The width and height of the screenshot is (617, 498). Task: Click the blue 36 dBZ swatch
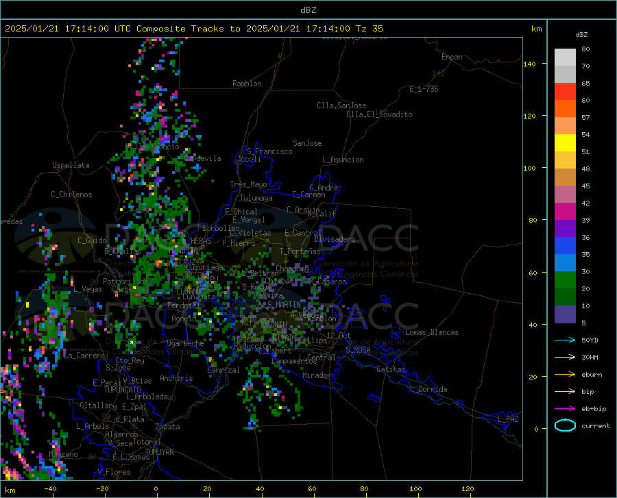point(565,246)
